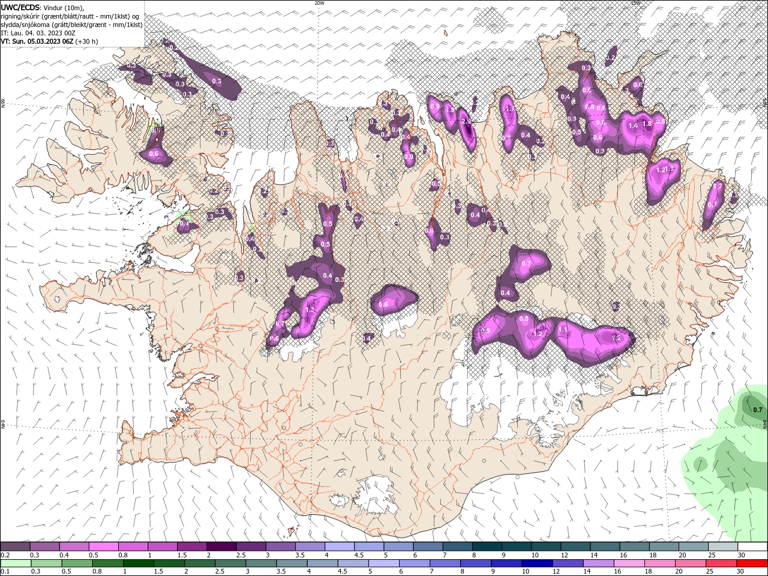Screen dimensions: 768x576
Task: Pick the green-row swatch starting at 2.5
Action: [230, 563]
